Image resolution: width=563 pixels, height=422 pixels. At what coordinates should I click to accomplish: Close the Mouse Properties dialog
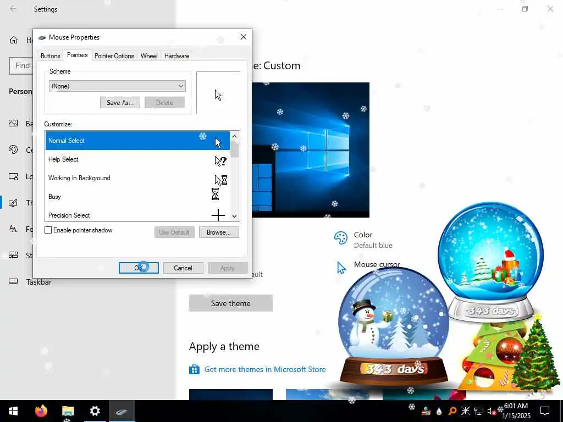tap(244, 37)
